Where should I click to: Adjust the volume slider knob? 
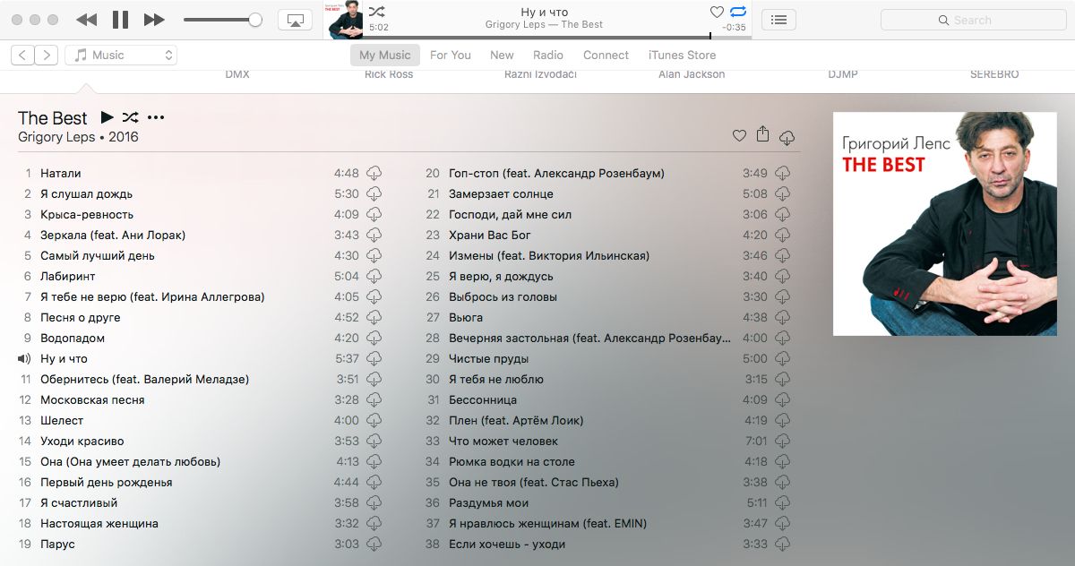tap(255, 20)
